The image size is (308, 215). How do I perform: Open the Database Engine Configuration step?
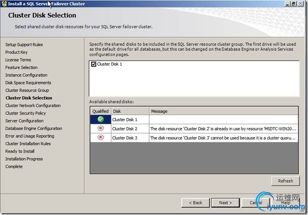click(x=34, y=128)
